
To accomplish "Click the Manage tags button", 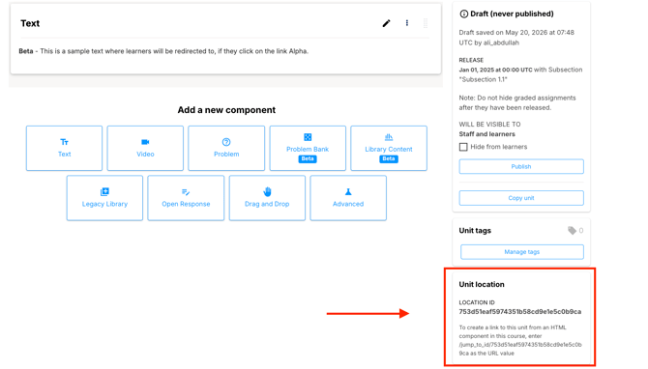I will coord(522,252).
